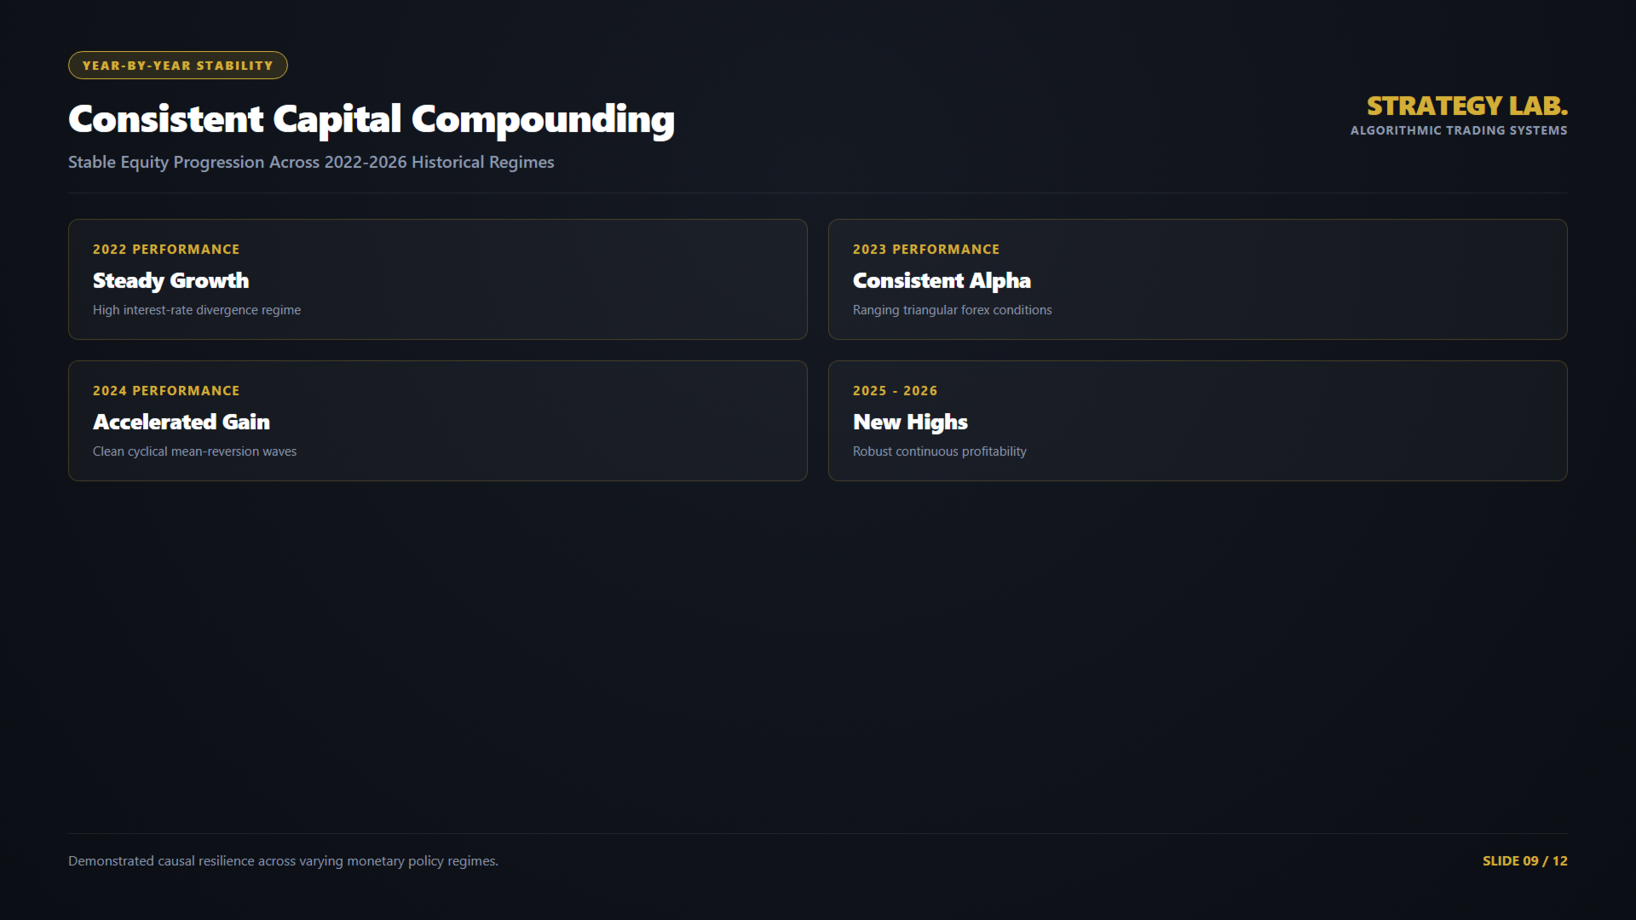Viewport: 1636px width, 920px height.
Task: Select High interest-rate divergence regime text
Action: click(197, 310)
